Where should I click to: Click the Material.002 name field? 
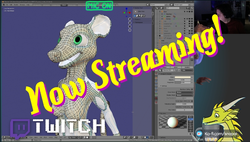(x=168, y=70)
